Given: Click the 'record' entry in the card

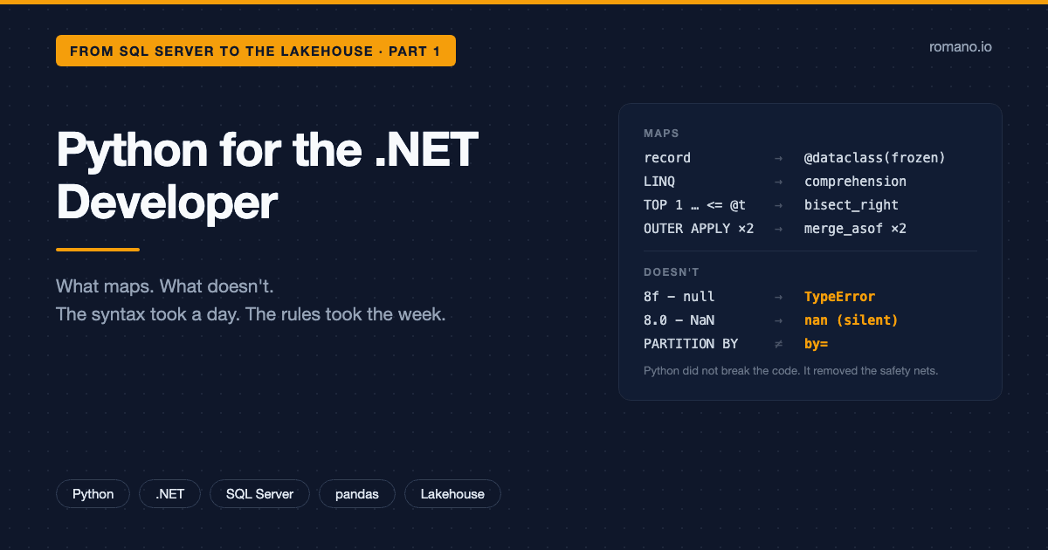Looking at the screenshot, I should [x=667, y=158].
